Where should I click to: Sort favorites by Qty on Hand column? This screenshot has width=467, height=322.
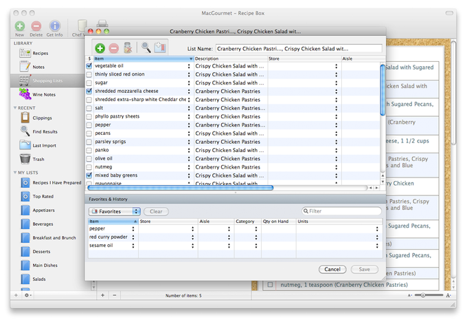coord(278,222)
